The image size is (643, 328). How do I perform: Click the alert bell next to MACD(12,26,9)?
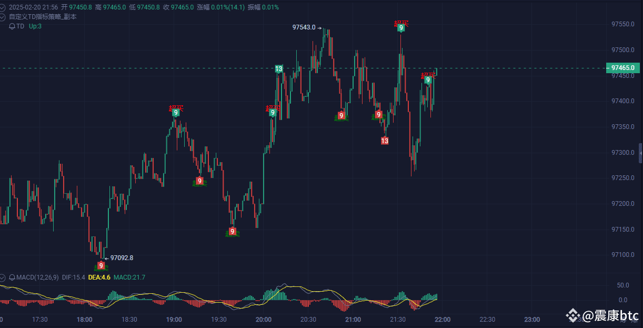point(12,277)
